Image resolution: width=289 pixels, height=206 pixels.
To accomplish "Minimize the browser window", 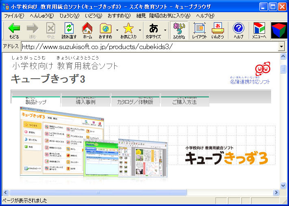I will point(263,7).
